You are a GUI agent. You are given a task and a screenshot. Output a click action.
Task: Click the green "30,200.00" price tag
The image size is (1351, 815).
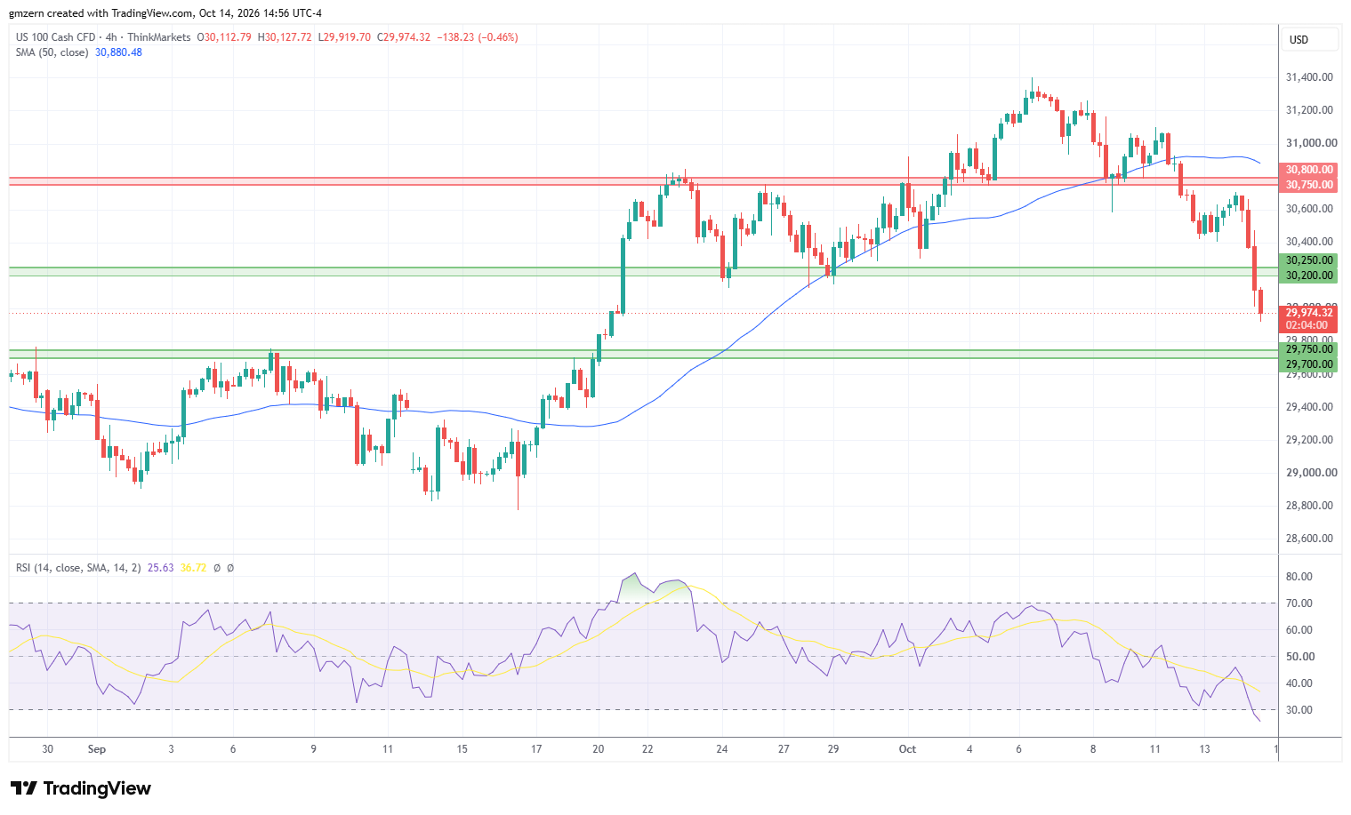point(1309,276)
